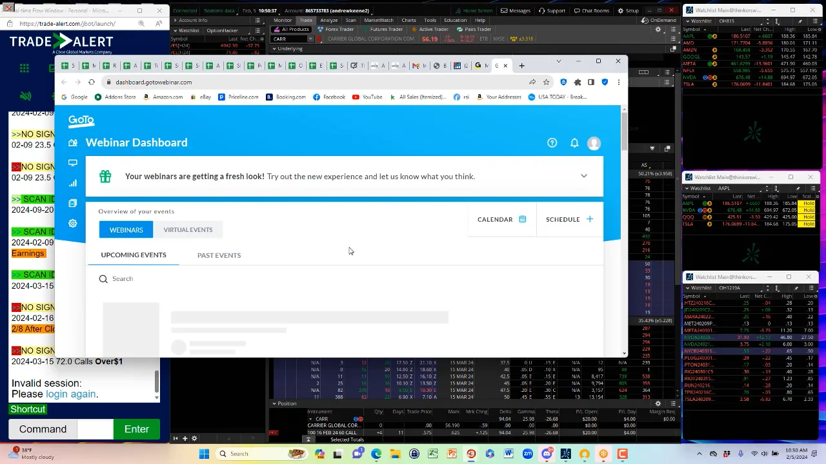Click the login again link in Trade Alert

(70, 394)
